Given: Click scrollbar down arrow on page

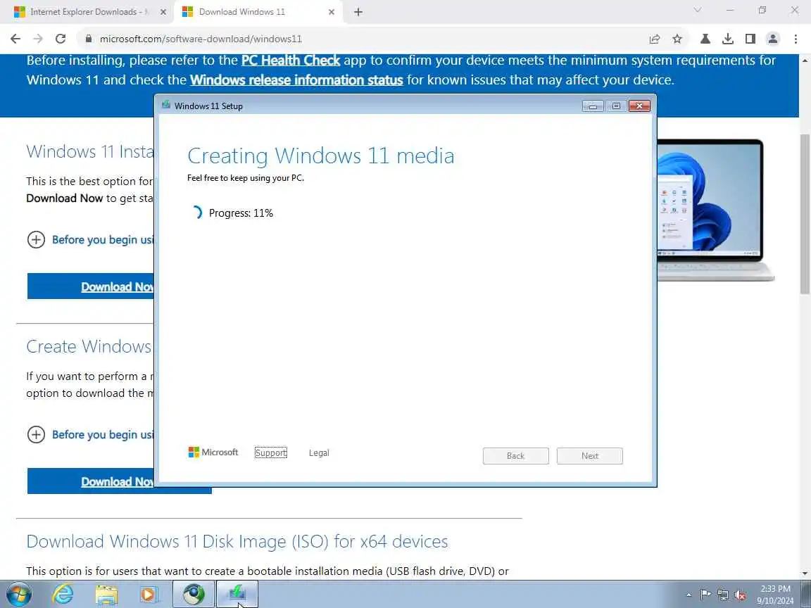Looking at the screenshot, I should click(x=805, y=574).
